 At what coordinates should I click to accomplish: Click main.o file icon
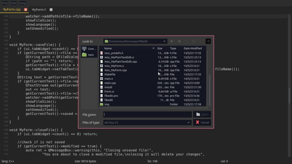101,79
